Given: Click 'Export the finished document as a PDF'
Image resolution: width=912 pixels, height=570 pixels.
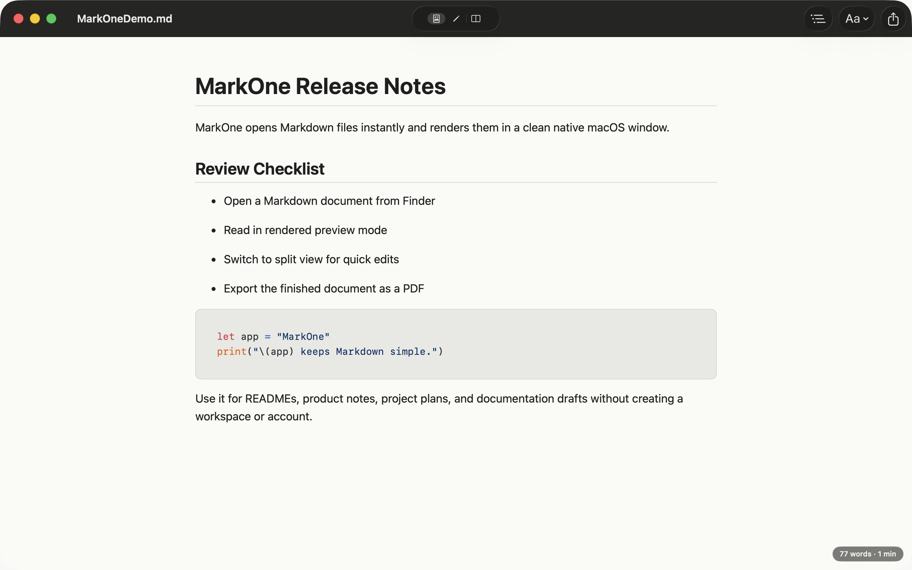Looking at the screenshot, I should [x=324, y=289].
